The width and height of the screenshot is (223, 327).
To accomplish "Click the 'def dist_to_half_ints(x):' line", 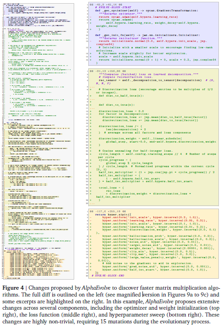I will (x=121, y=96).
